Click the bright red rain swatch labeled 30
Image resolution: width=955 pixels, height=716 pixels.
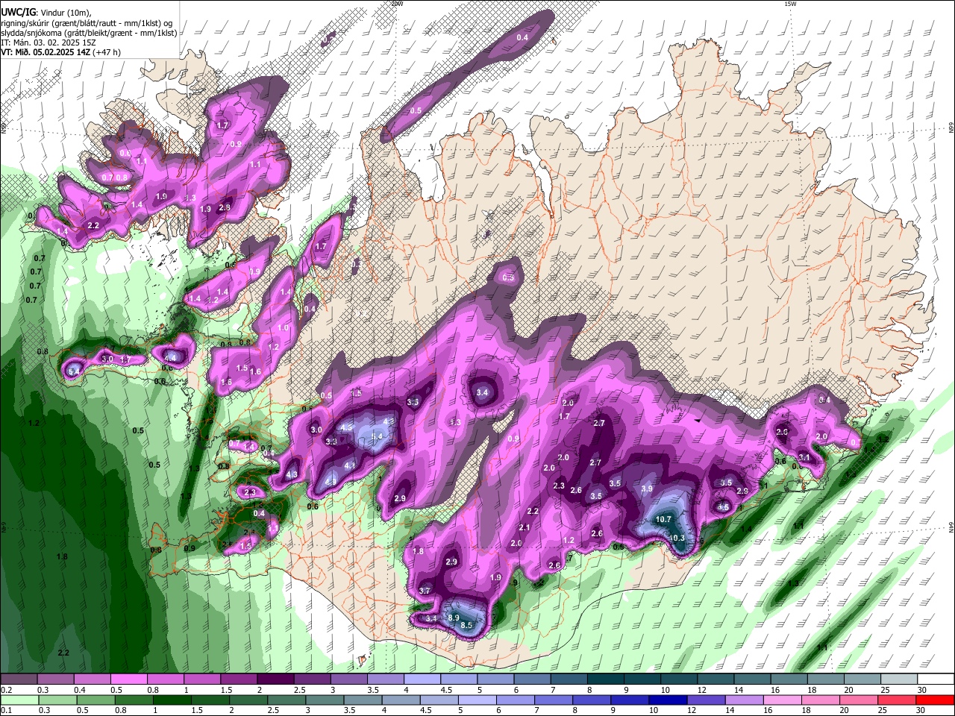[936, 700]
